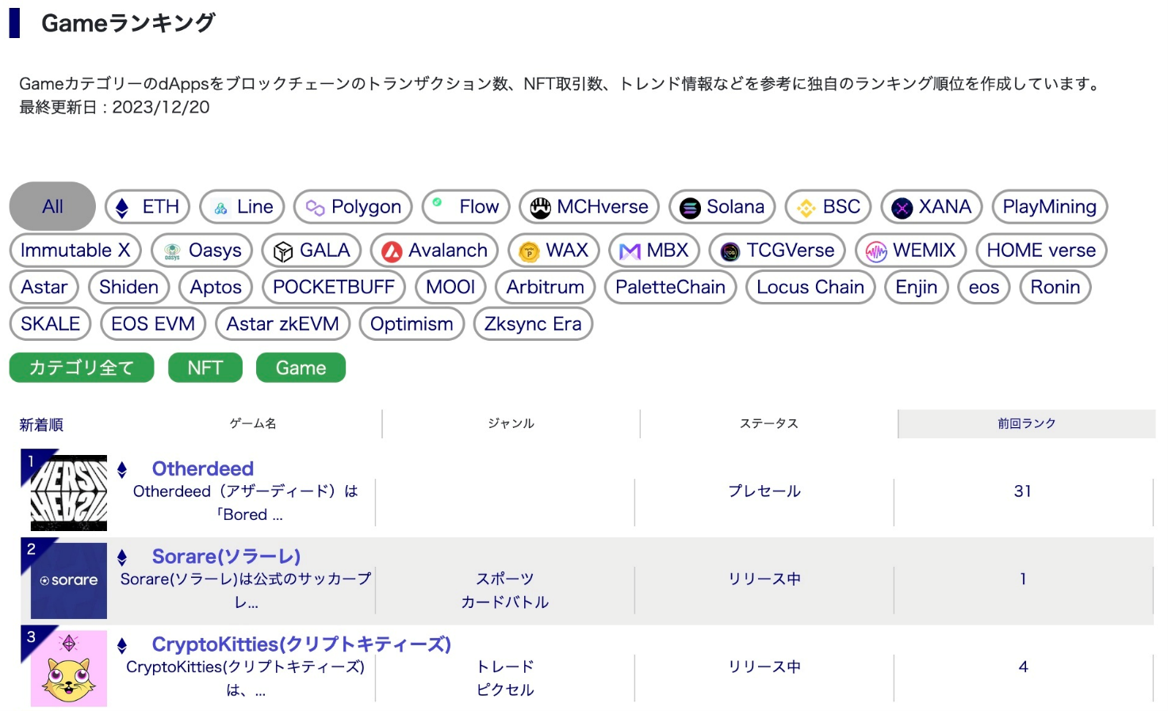Filter by Line chain
The height and width of the screenshot is (711, 1168).
[x=242, y=207]
